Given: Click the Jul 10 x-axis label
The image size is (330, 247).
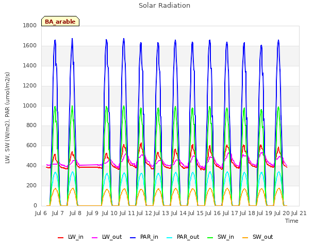Looking at the screenshot, I should point(110,214).
